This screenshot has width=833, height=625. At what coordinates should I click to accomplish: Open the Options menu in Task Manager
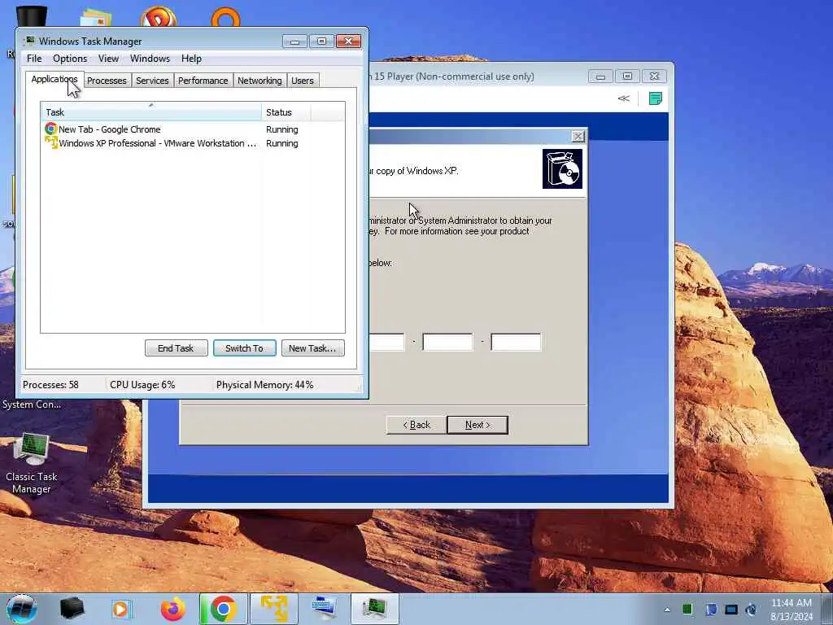tap(70, 59)
